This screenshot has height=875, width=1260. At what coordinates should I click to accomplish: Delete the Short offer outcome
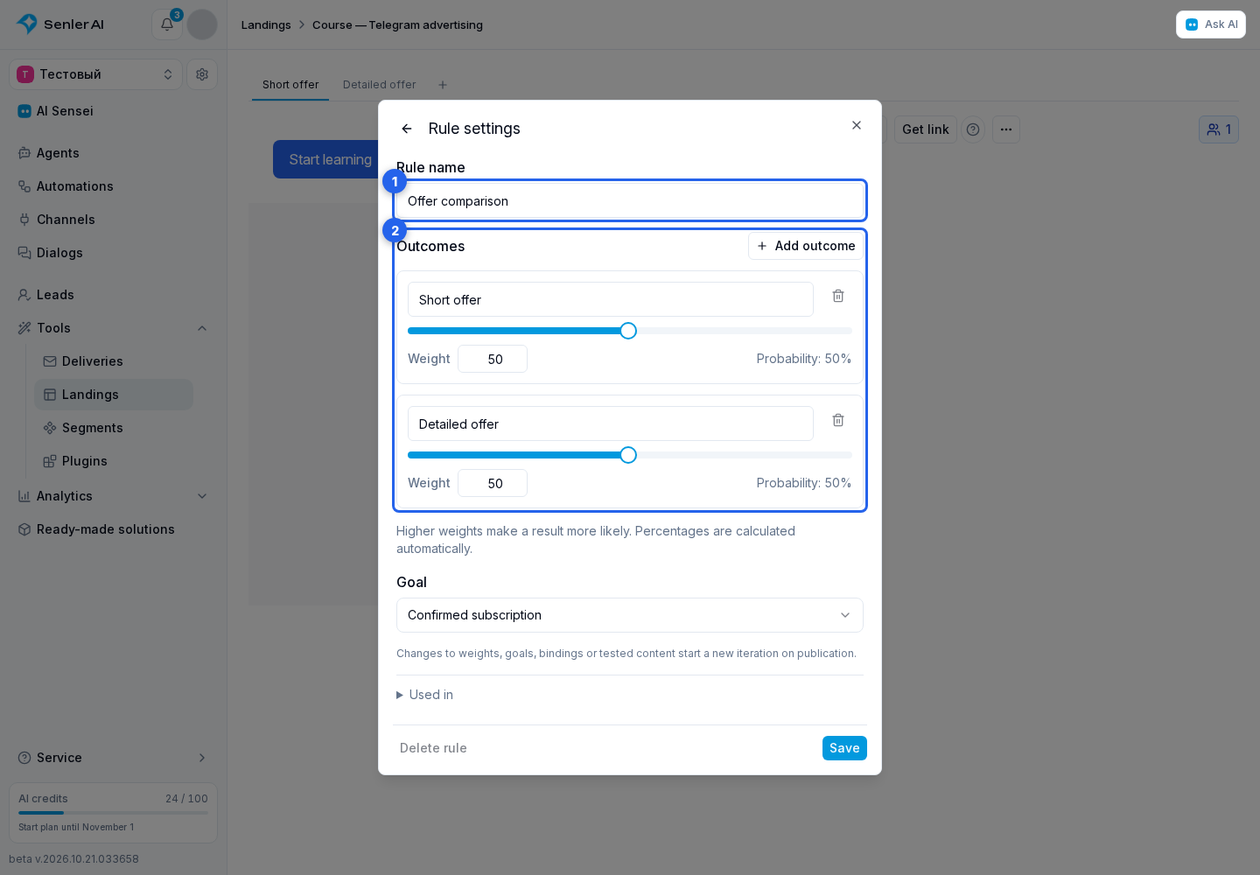point(838,296)
